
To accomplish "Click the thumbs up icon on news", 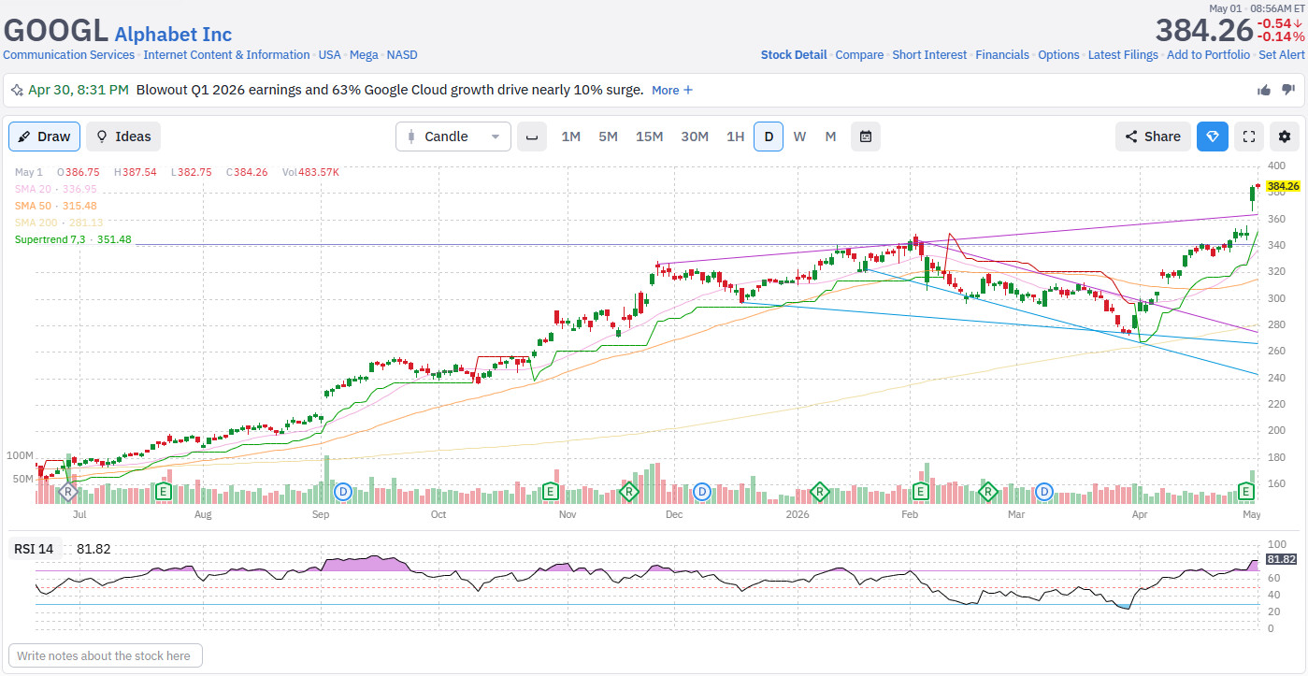I will pyautogui.click(x=1264, y=90).
